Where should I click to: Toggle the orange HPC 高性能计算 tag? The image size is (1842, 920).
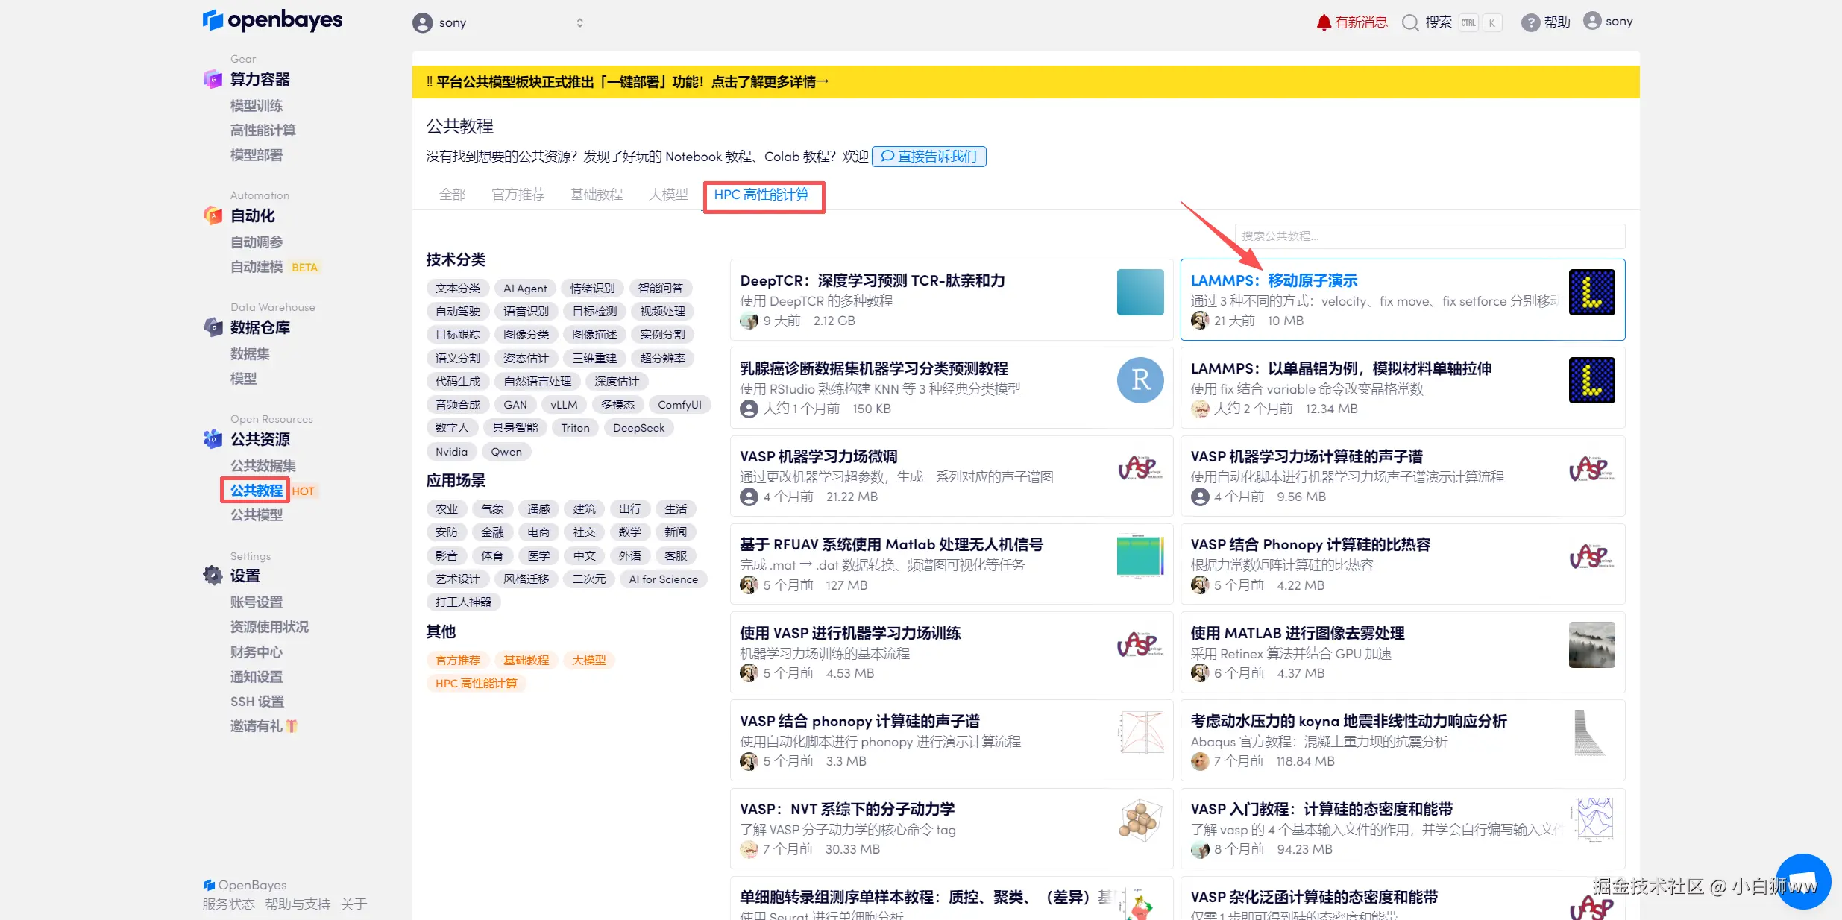tap(476, 684)
